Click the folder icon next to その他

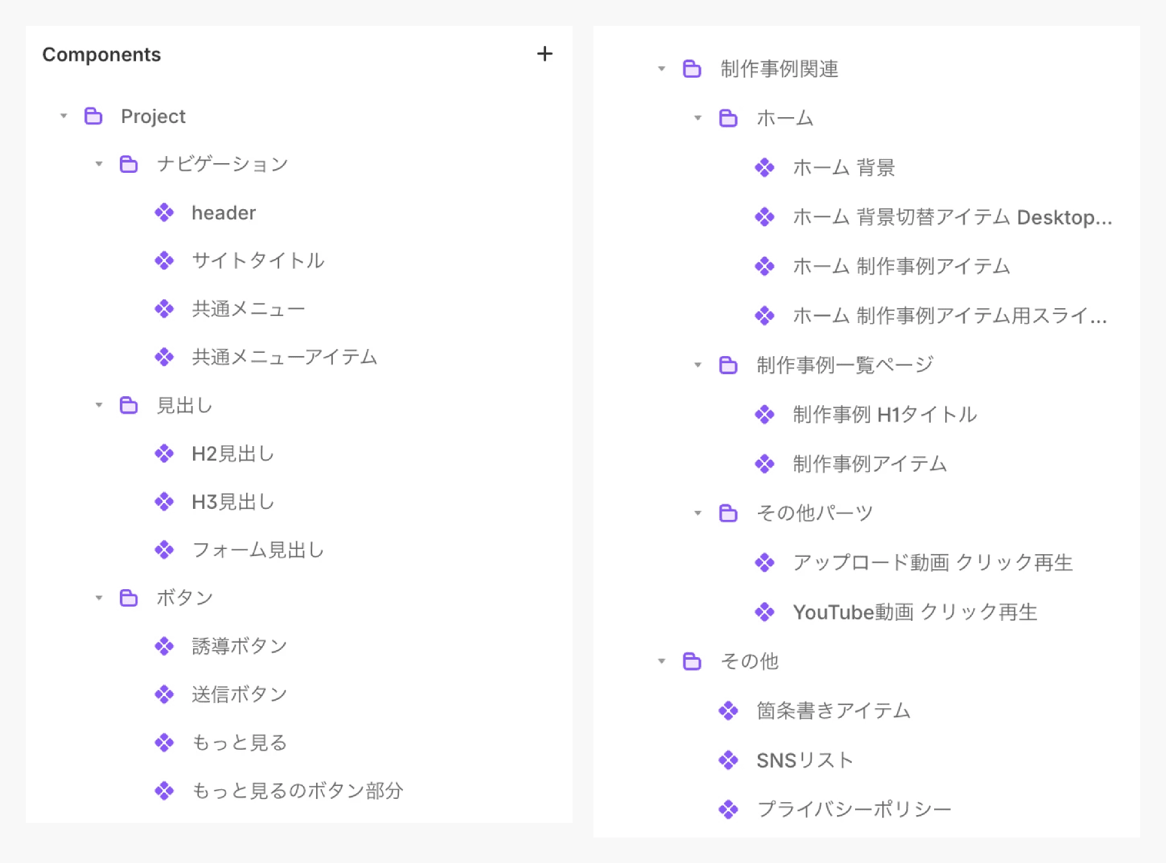coord(692,661)
